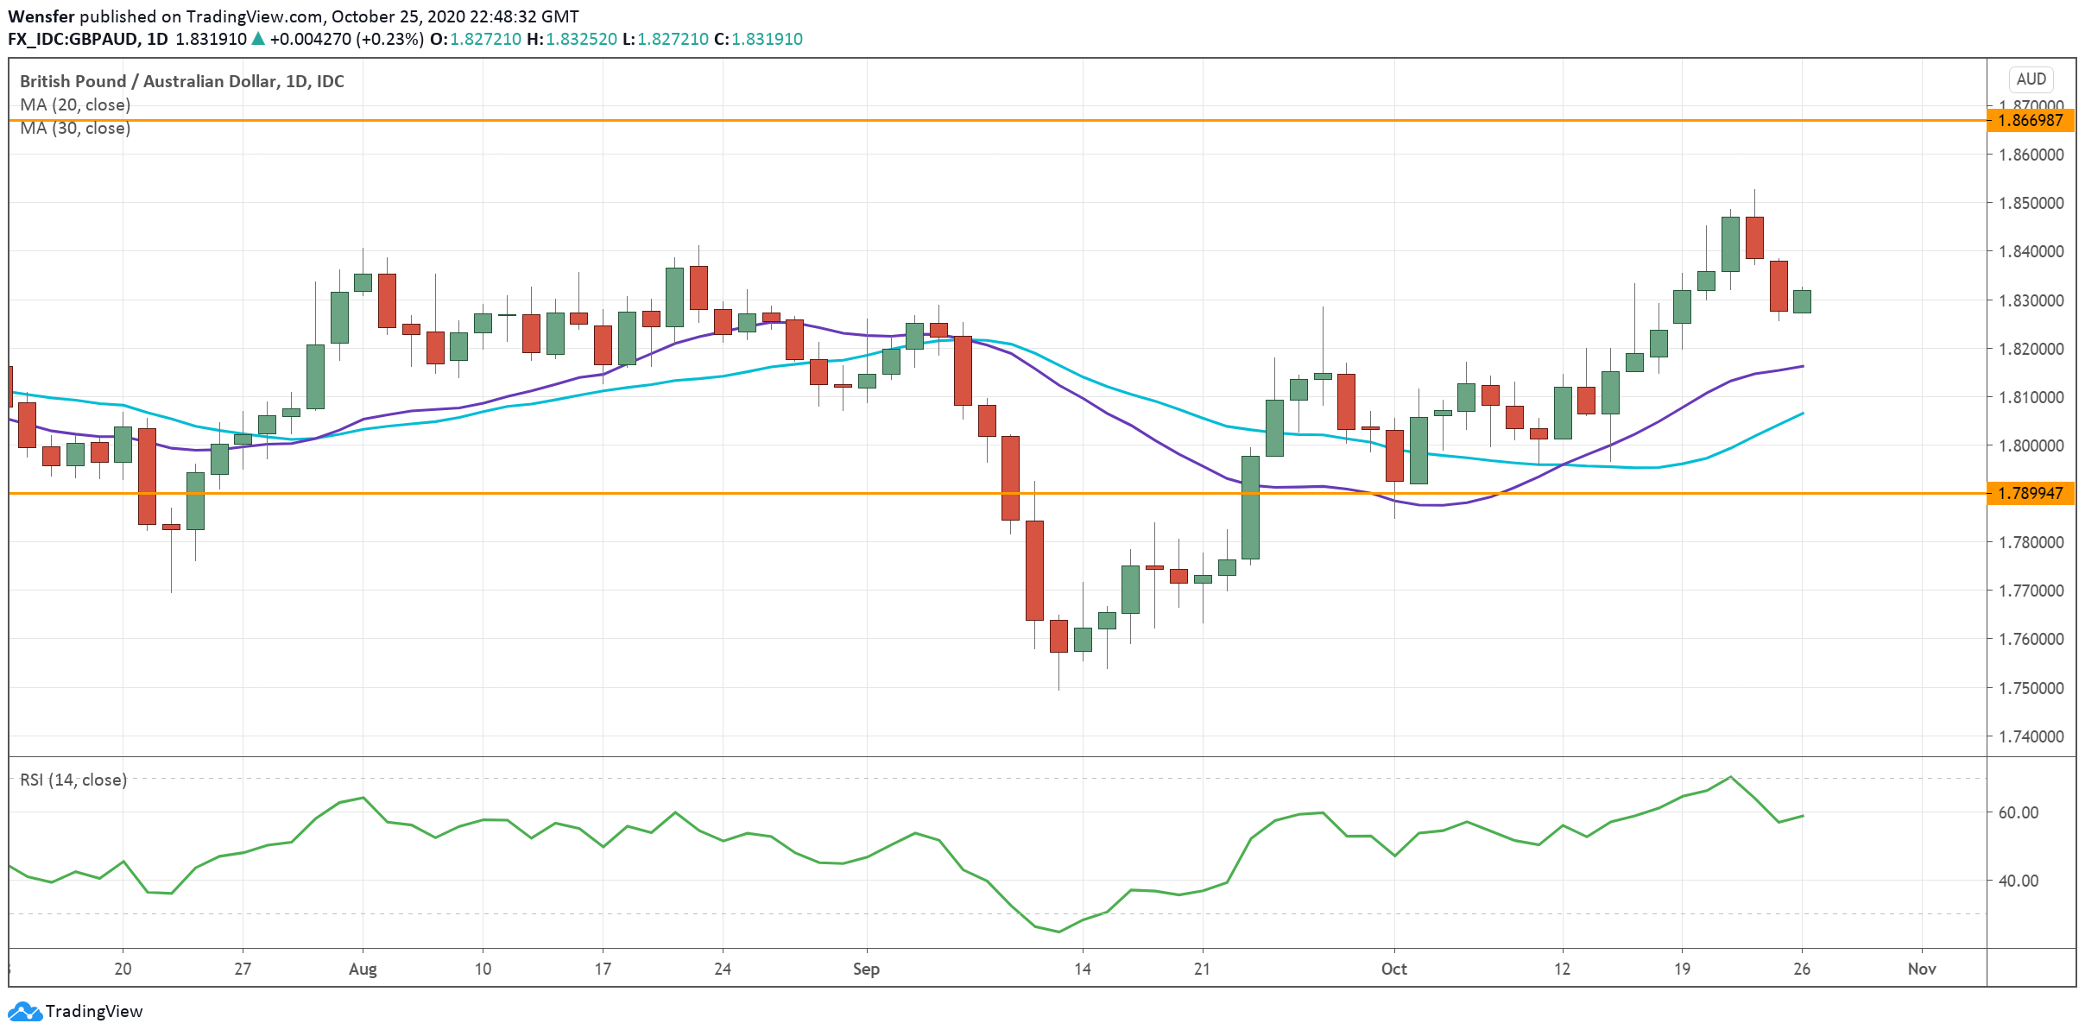Click the Wensfer author name
This screenshot has width=2085, height=1036.
(x=41, y=16)
